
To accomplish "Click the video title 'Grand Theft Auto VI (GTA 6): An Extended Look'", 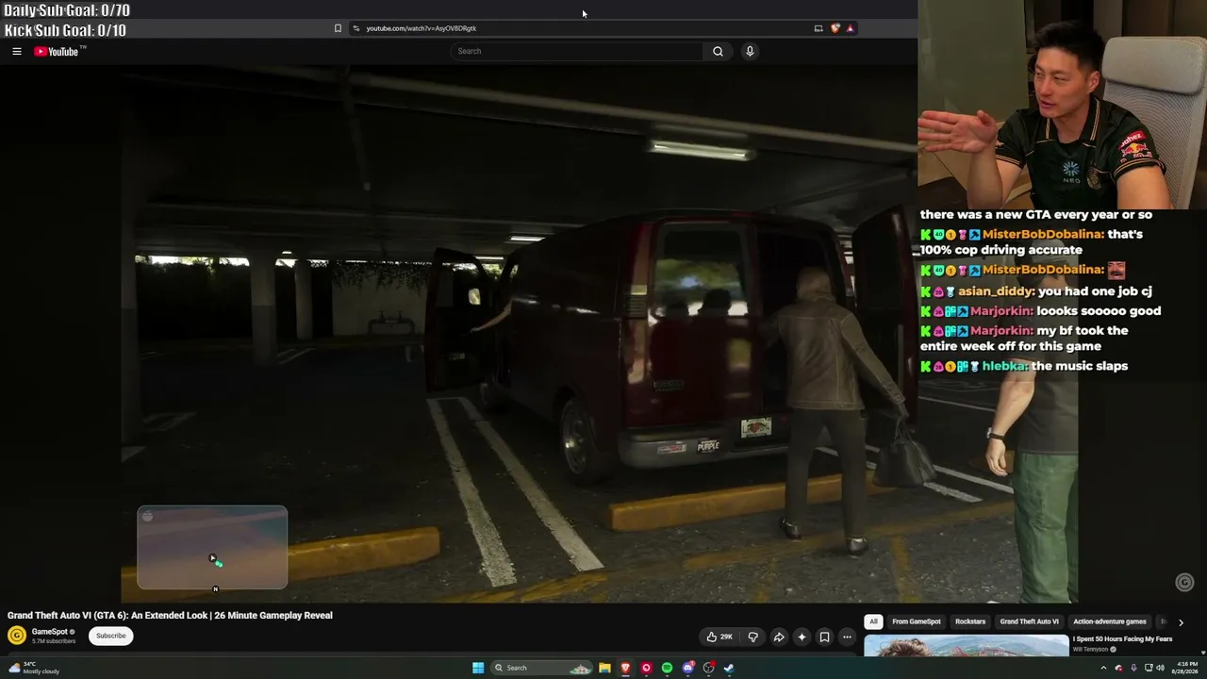I will [170, 615].
